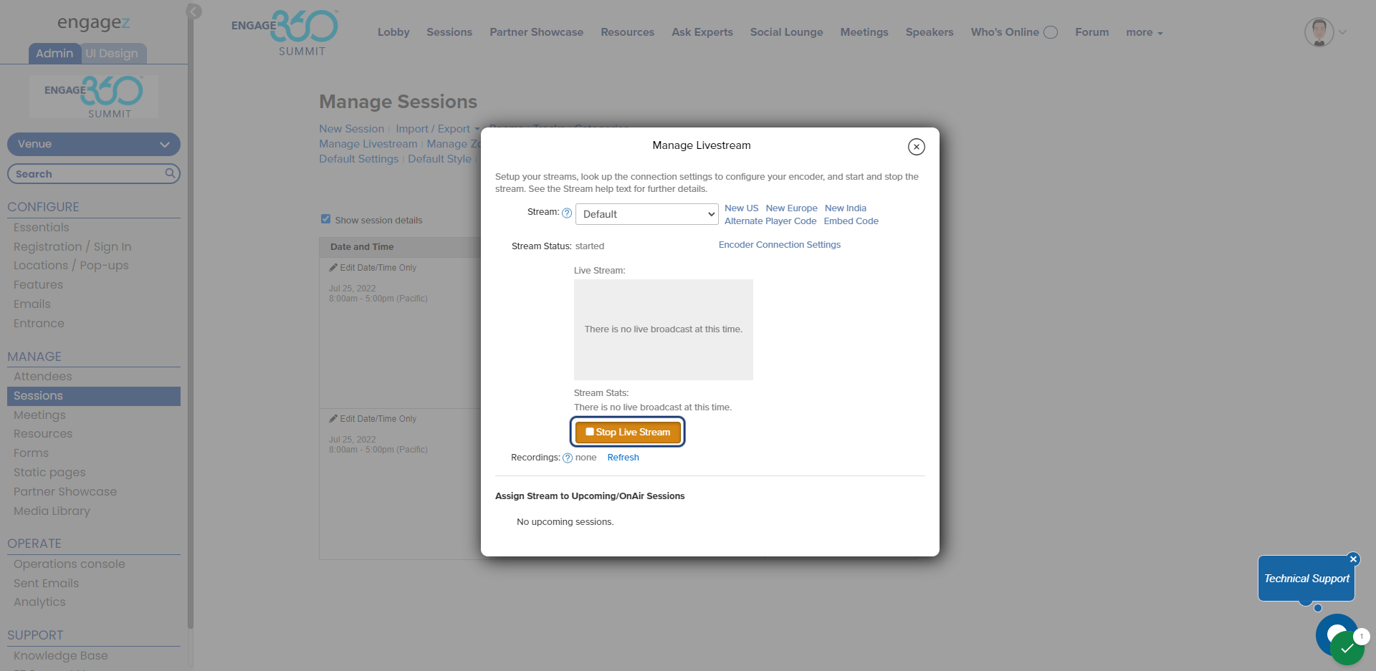
Task: Click the green checkmark badge icon
Action: tap(1347, 649)
